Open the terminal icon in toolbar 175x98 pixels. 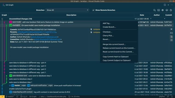coord(159,10)
